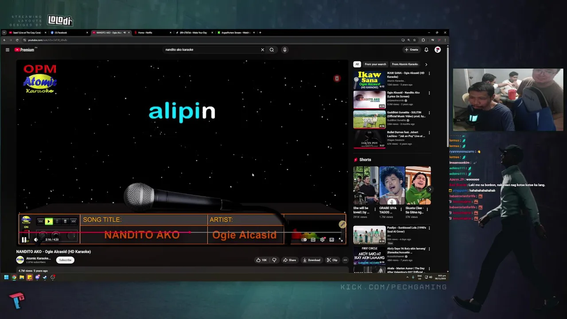Open the Windows Start menu
This screenshot has height=319, width=567.
tap(6, 277)
